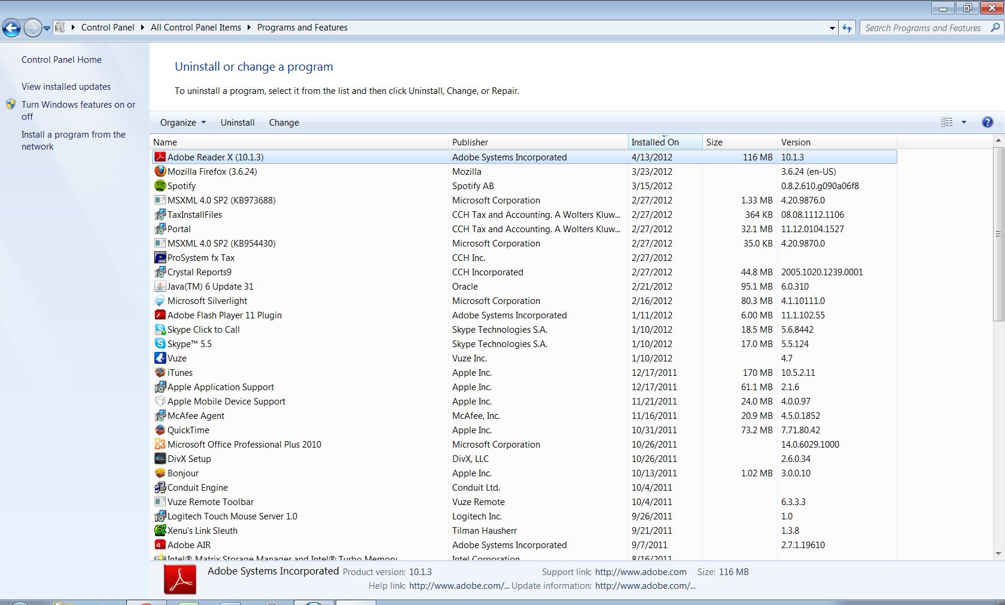Click Change in the toolbar
This screenshot has width=1005, height=605.
pos(284,122)
